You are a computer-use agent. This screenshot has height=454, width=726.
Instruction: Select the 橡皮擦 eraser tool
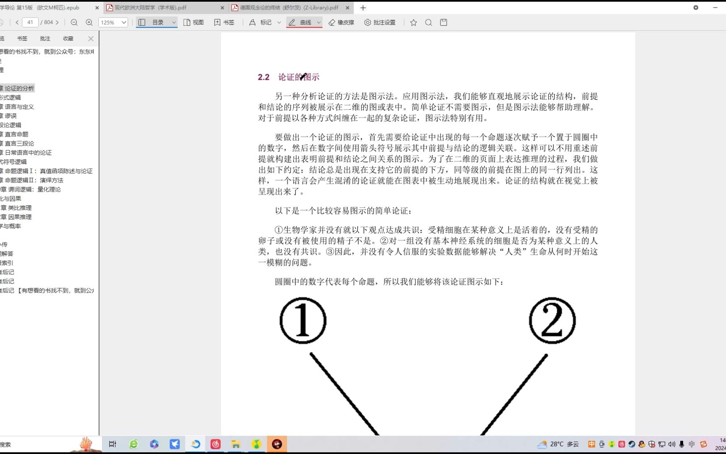pyautogui.click(x=341, y=22)
